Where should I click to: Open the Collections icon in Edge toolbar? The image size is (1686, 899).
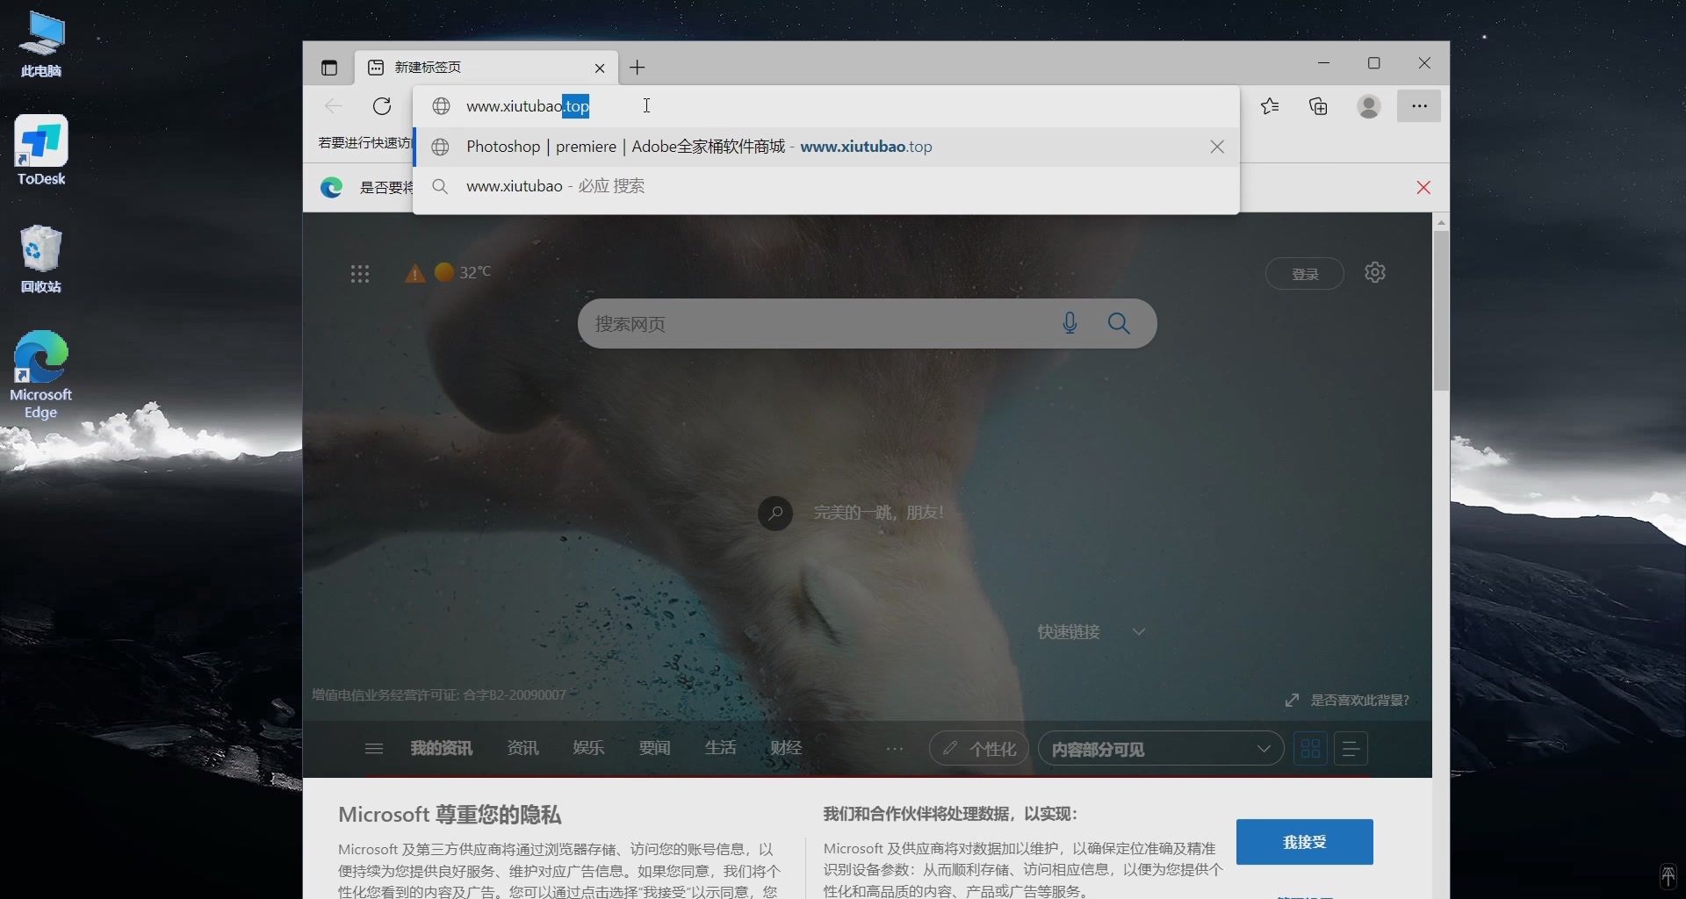1318,105
